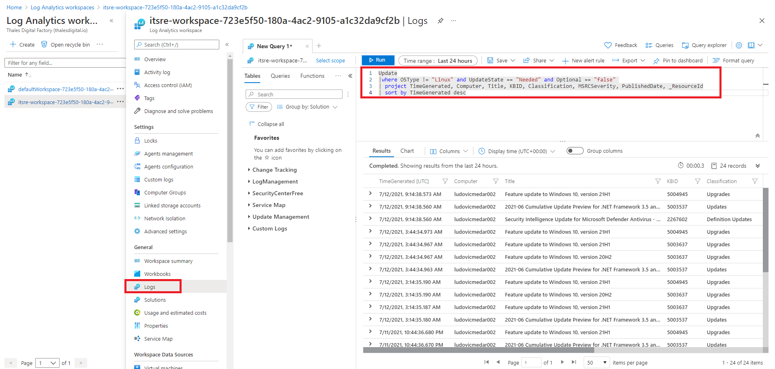
Task: Filter the Classification column
Action: point(755,181)
